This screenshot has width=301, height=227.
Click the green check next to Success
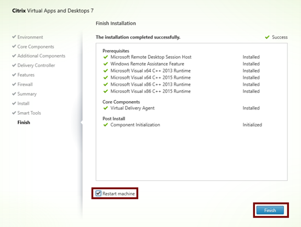pyautogui.click(x=267, y=37)
